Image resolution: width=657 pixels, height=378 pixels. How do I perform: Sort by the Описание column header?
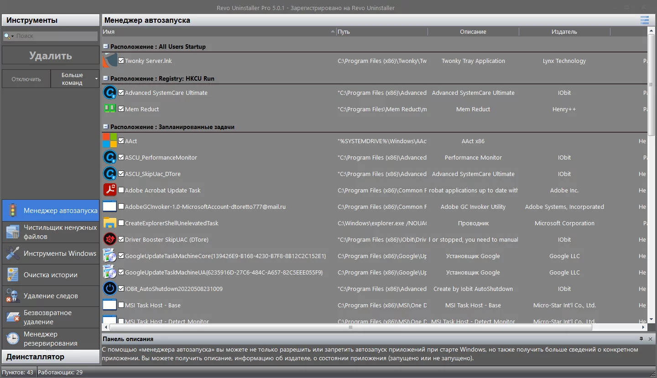pyautogui.click(x=473, y=31)
